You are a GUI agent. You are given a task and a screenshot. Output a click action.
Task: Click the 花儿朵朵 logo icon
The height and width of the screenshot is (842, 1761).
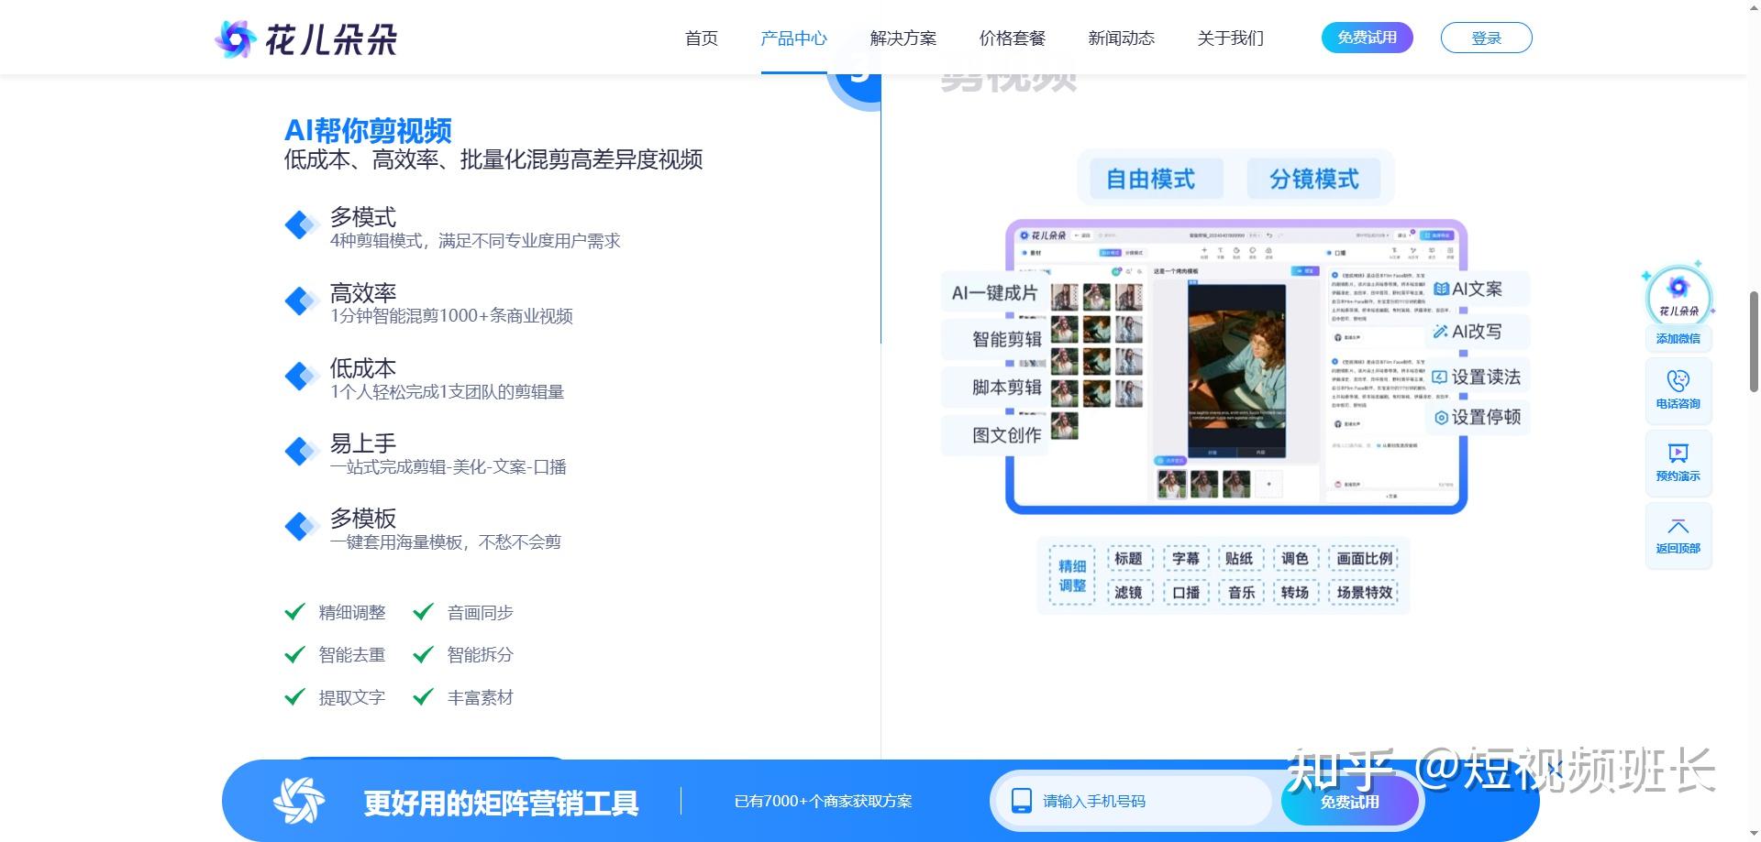(x=235, y=38)
